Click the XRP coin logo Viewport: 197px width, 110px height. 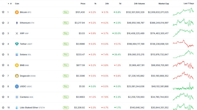click(17, 33)
